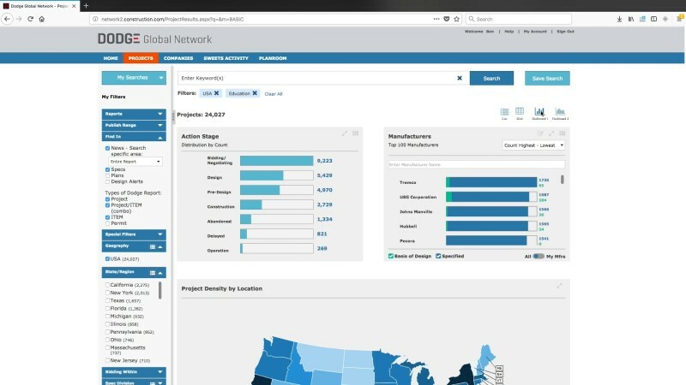Click the Bidding/Negotiating bar in chart
Screen dimensions: 686x385
coord(276,160)
